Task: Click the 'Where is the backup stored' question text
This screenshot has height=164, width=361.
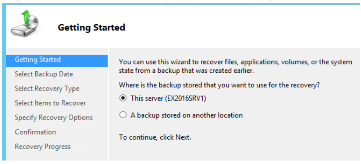Action: point(219,85)
